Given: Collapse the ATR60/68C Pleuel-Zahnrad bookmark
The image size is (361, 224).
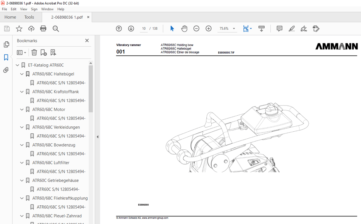Looking at the screenshot, I should pos(22,216).
